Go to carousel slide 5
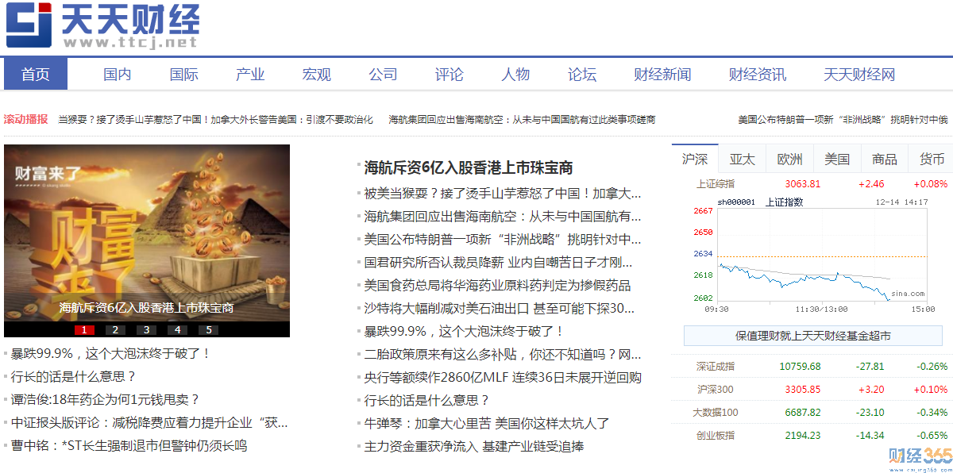953x473 pixels. (208, 330)
